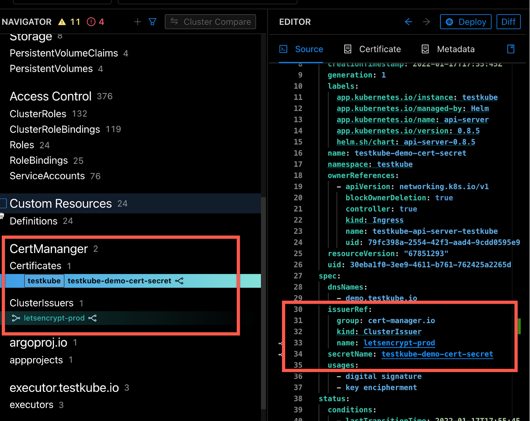Switch to the Metadata tab
This screenshot has height=421, width=530.
448,49
